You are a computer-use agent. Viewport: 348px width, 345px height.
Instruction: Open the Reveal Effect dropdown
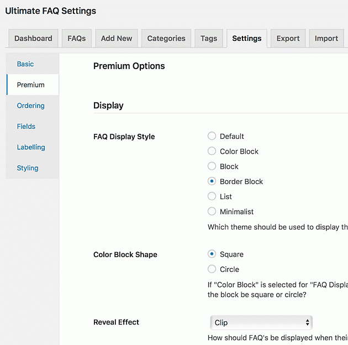[x=261, y=322]
